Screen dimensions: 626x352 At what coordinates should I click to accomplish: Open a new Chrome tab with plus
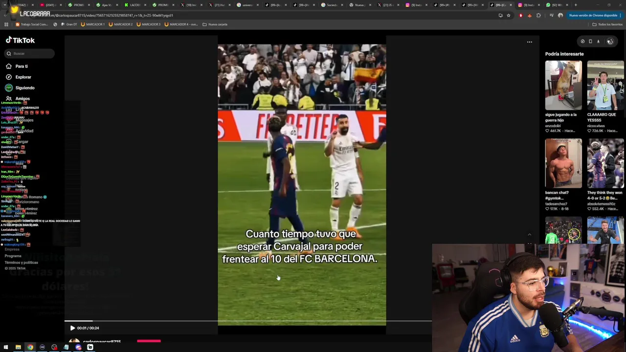click(576, 5)
